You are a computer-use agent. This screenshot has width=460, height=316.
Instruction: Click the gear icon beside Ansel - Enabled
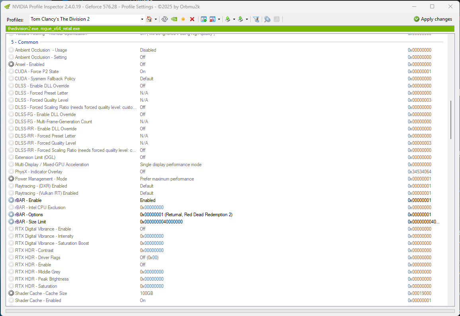tap(11, 64)
